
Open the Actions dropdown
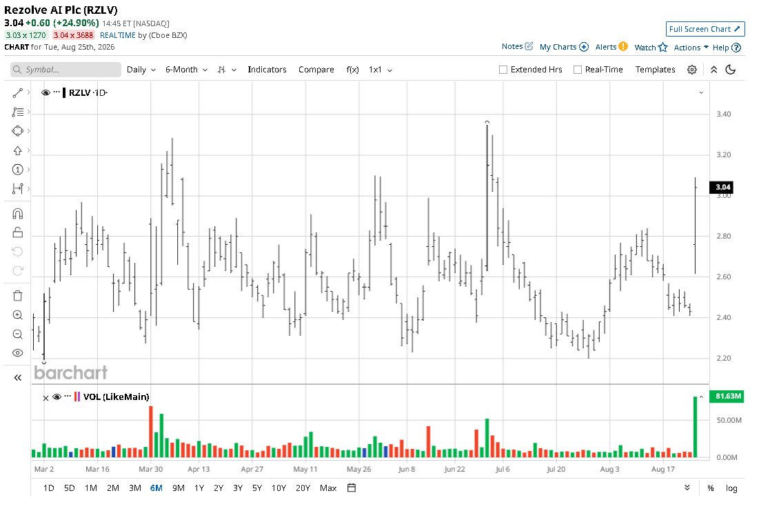tap(691, 48)
